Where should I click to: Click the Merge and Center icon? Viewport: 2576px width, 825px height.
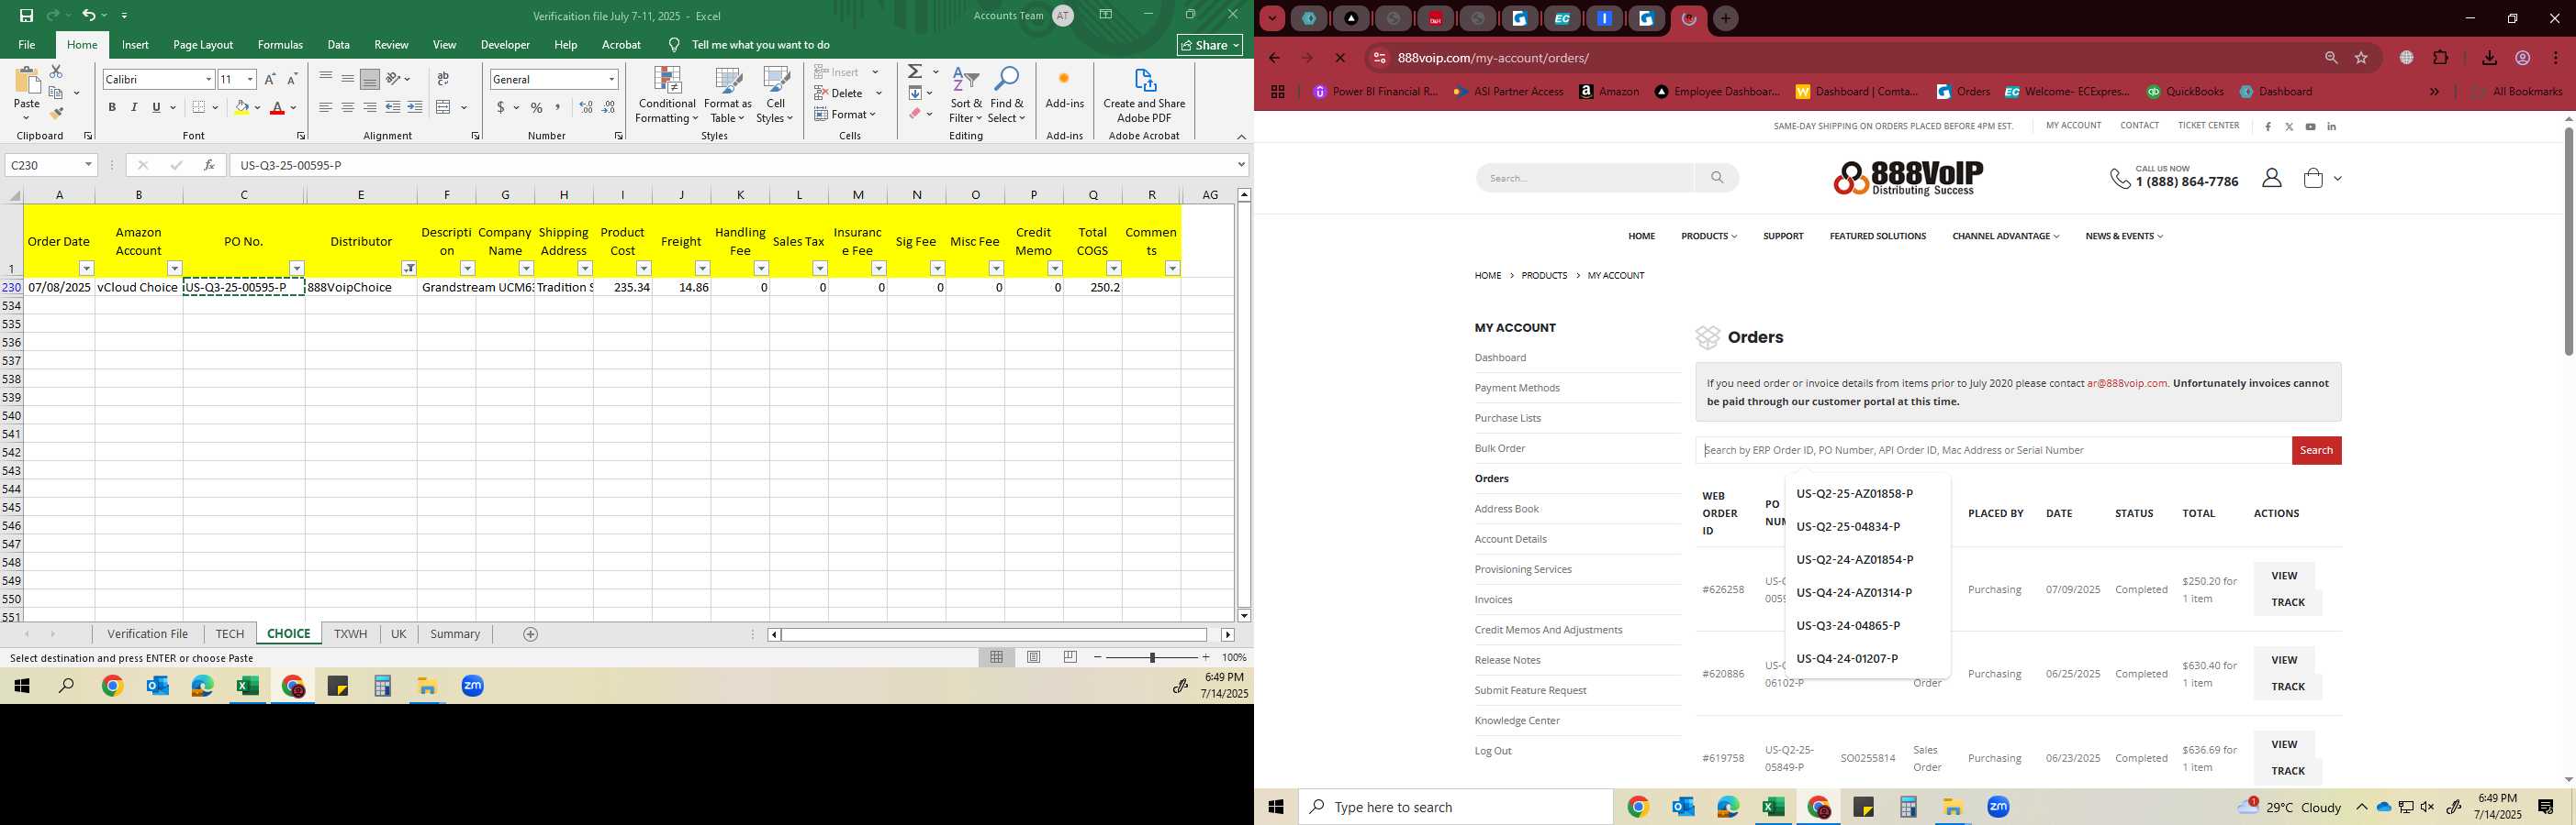tap(444, 107)
